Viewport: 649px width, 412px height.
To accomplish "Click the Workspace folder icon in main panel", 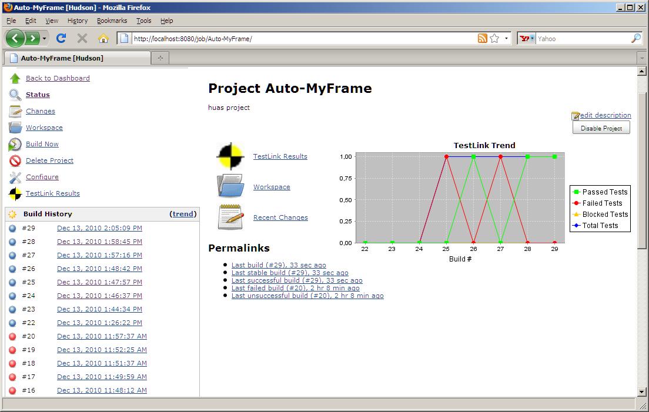I will (x=230, y=186).
